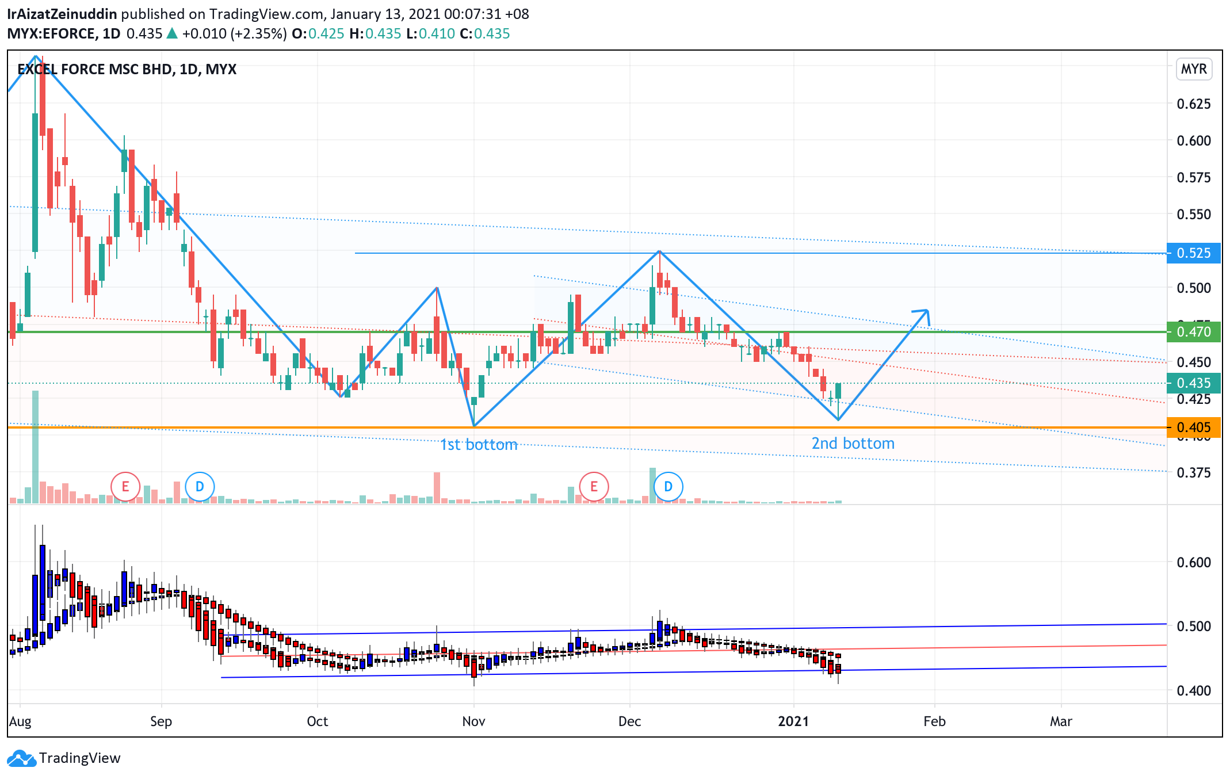Open the TradingView link text at bottom
The image size is (1230, 779).
coord(80,758)
